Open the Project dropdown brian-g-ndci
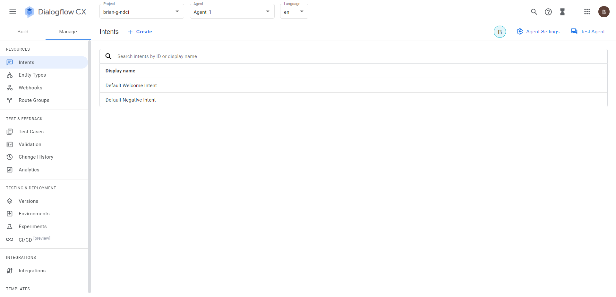The height and width of the screenshot is (297, 616). [141, 11]
